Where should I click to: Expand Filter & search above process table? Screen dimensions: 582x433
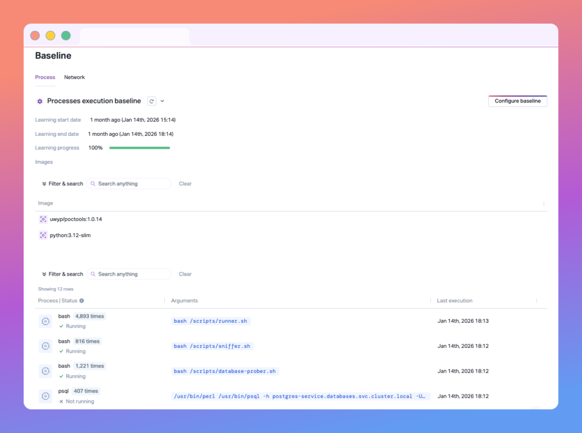point(62,274)
